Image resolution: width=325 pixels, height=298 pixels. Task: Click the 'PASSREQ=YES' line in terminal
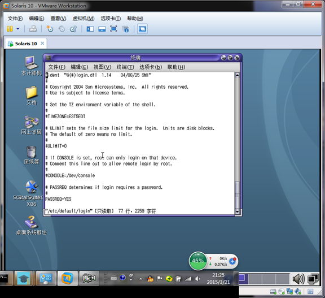[x=58, y=199]
